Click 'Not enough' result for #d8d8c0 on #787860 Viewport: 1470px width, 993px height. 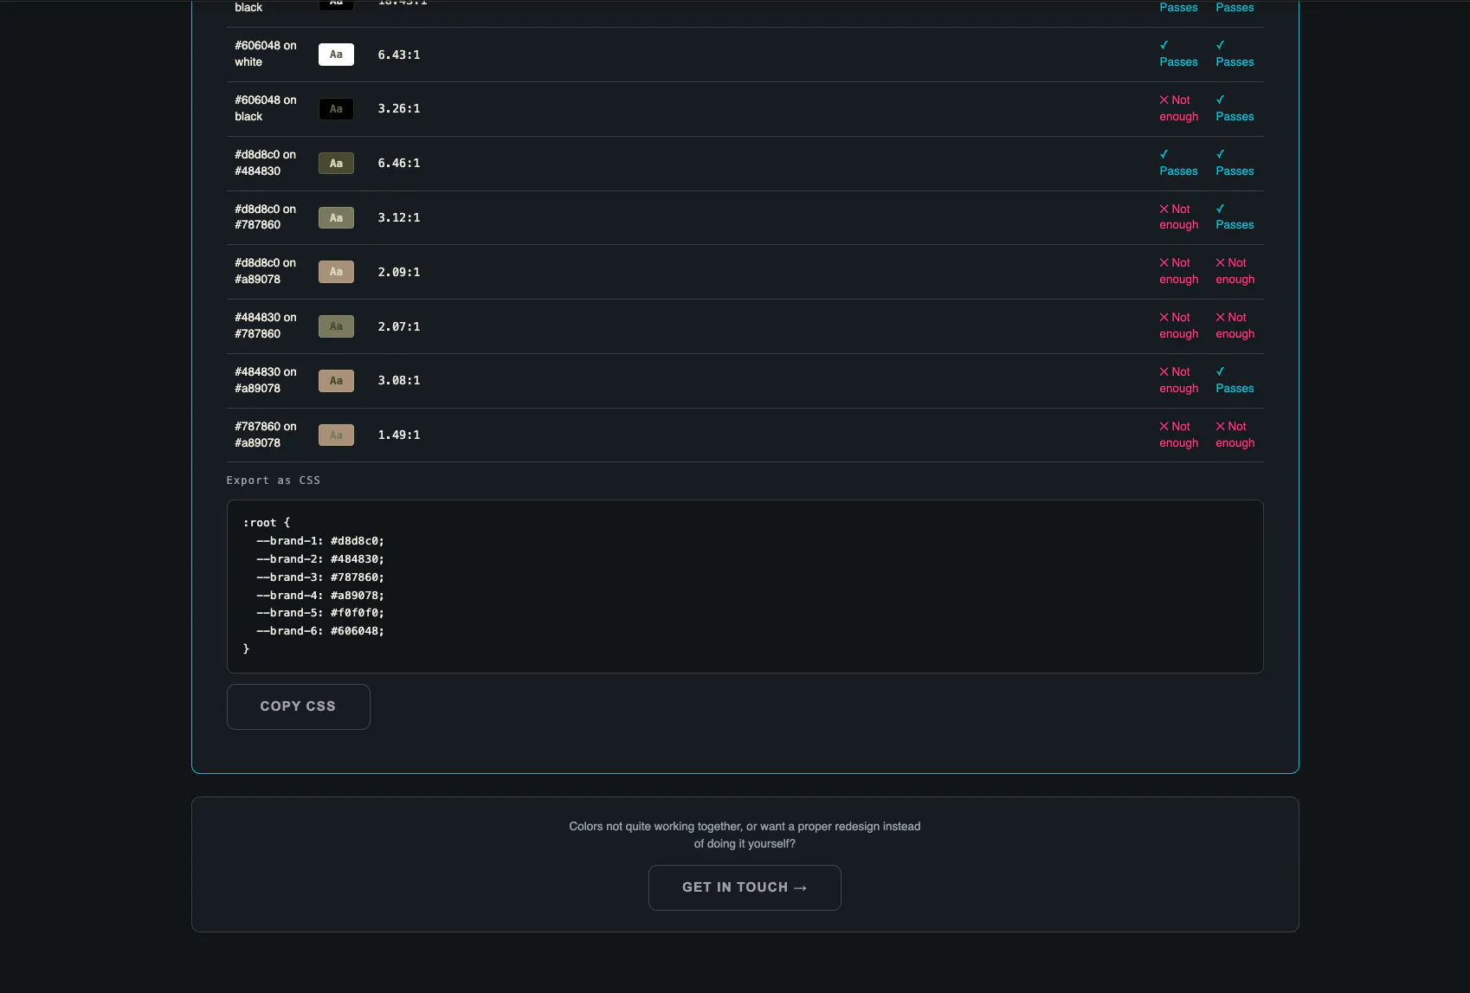tap(1179, 217)
